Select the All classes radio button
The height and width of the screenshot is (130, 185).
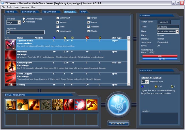[x=24, y=22]
